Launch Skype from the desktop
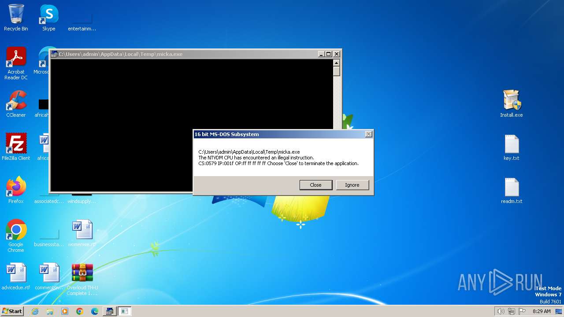 pyautogui.click(x=49, y=18)
